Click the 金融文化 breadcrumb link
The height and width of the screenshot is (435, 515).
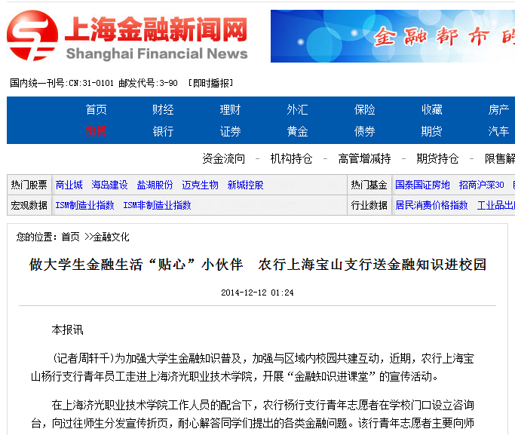111,237
